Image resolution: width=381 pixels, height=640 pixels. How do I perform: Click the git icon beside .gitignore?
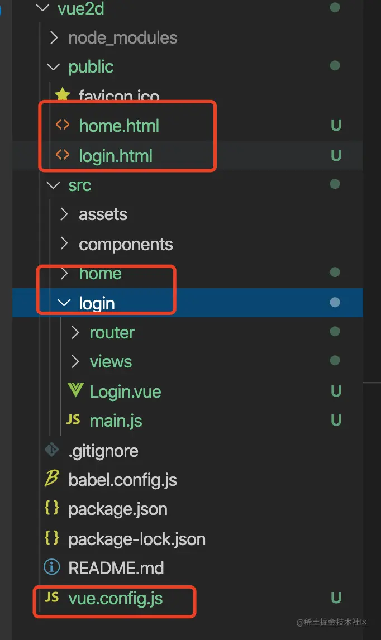coord(51,450)
